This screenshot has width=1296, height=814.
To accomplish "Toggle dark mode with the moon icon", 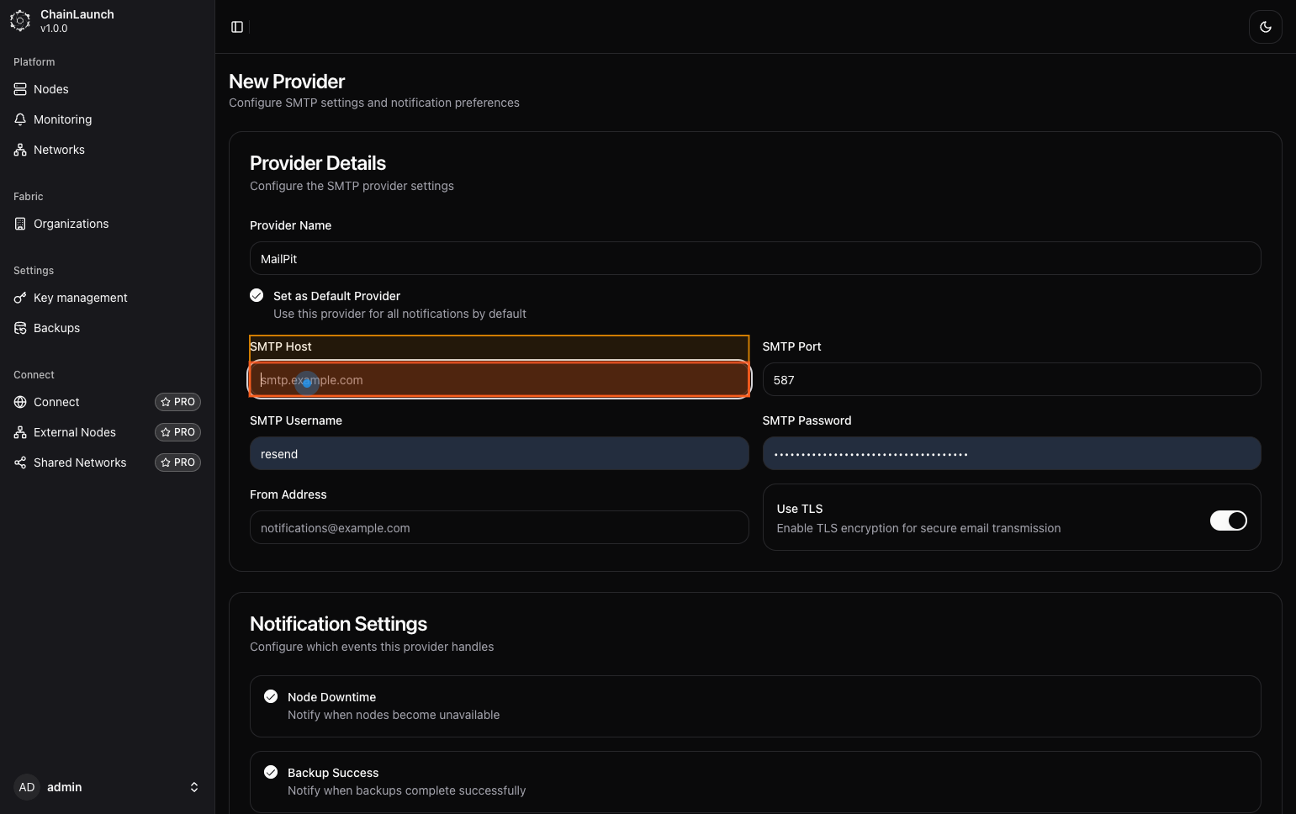I will click(1265, 27).
